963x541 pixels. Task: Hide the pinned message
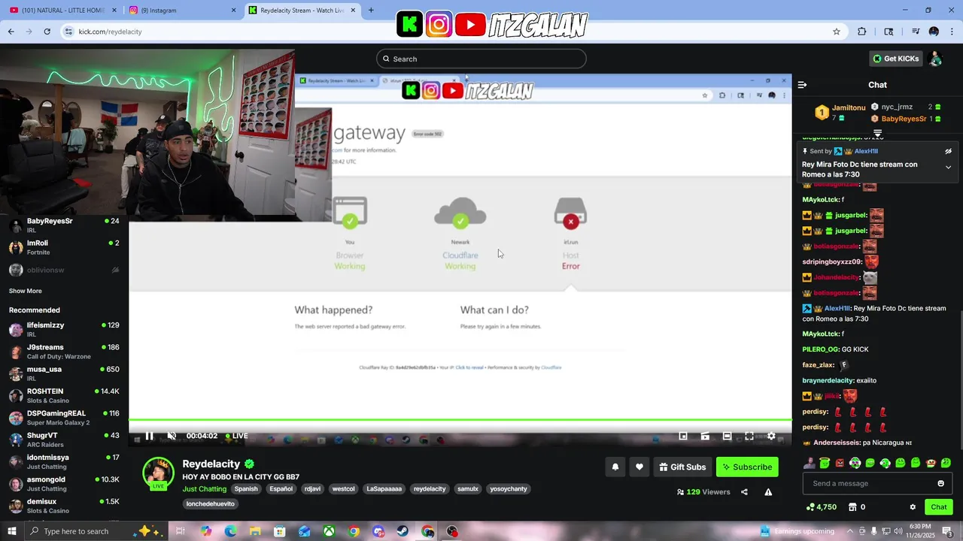click(x=948, y=151)
